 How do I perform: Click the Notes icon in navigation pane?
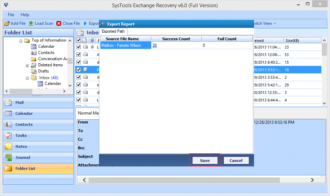[x=8, y=146]
